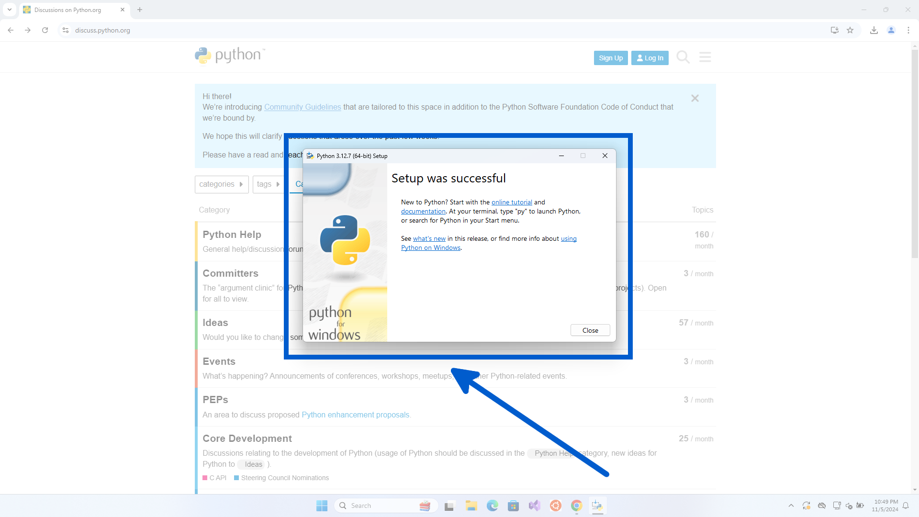Image resolution: width=919 pixels, height=517 pixels.
Task: Bookmark the page using the star icon
Action: pos(851,30)
